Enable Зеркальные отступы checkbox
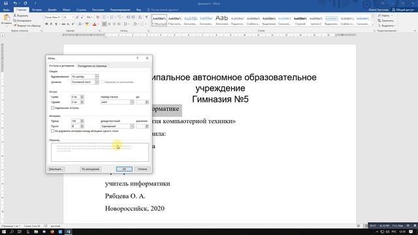Viewport: 418px width, 235px height. [x=52, y=108]
